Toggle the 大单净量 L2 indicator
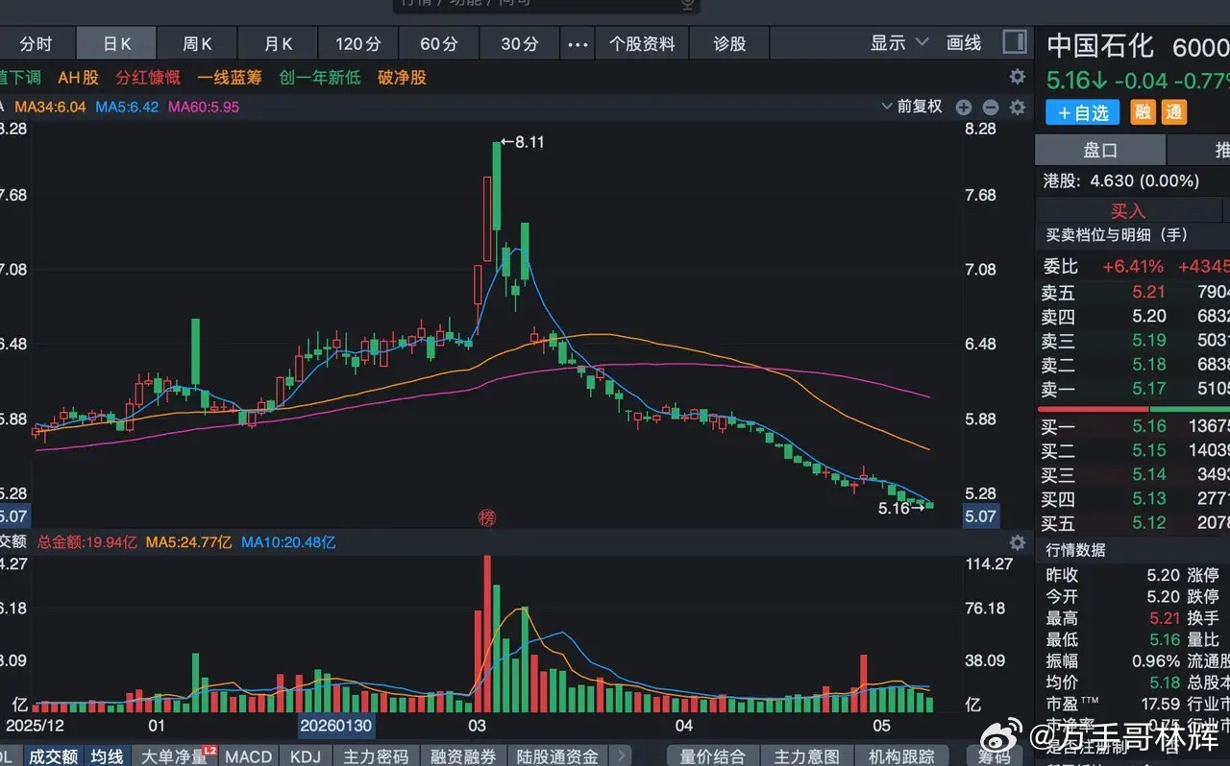This screenshot has height=766, width=1230. (x=175, y=756)
